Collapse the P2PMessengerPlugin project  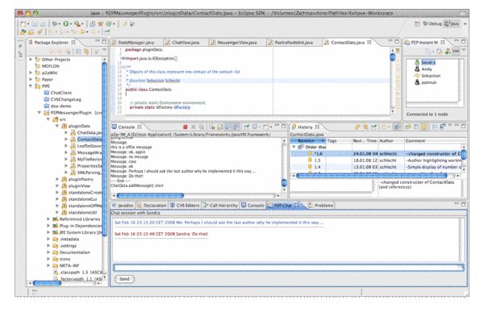click(40, 113)
